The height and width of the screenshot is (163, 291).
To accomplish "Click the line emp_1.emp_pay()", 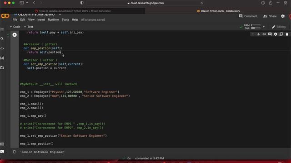I will (x=33, y=116).
